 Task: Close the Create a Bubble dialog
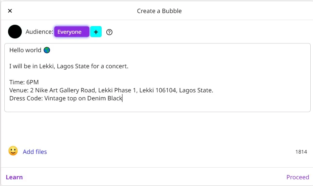(x=10, y=11)
